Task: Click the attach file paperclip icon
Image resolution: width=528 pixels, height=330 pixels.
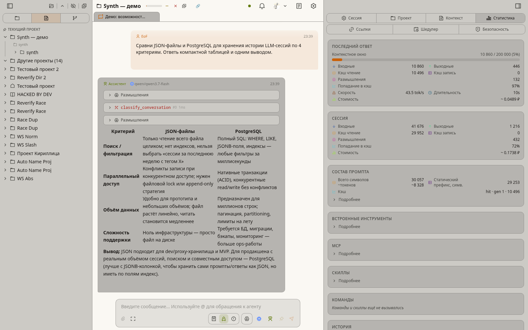Action: [123, 319]
